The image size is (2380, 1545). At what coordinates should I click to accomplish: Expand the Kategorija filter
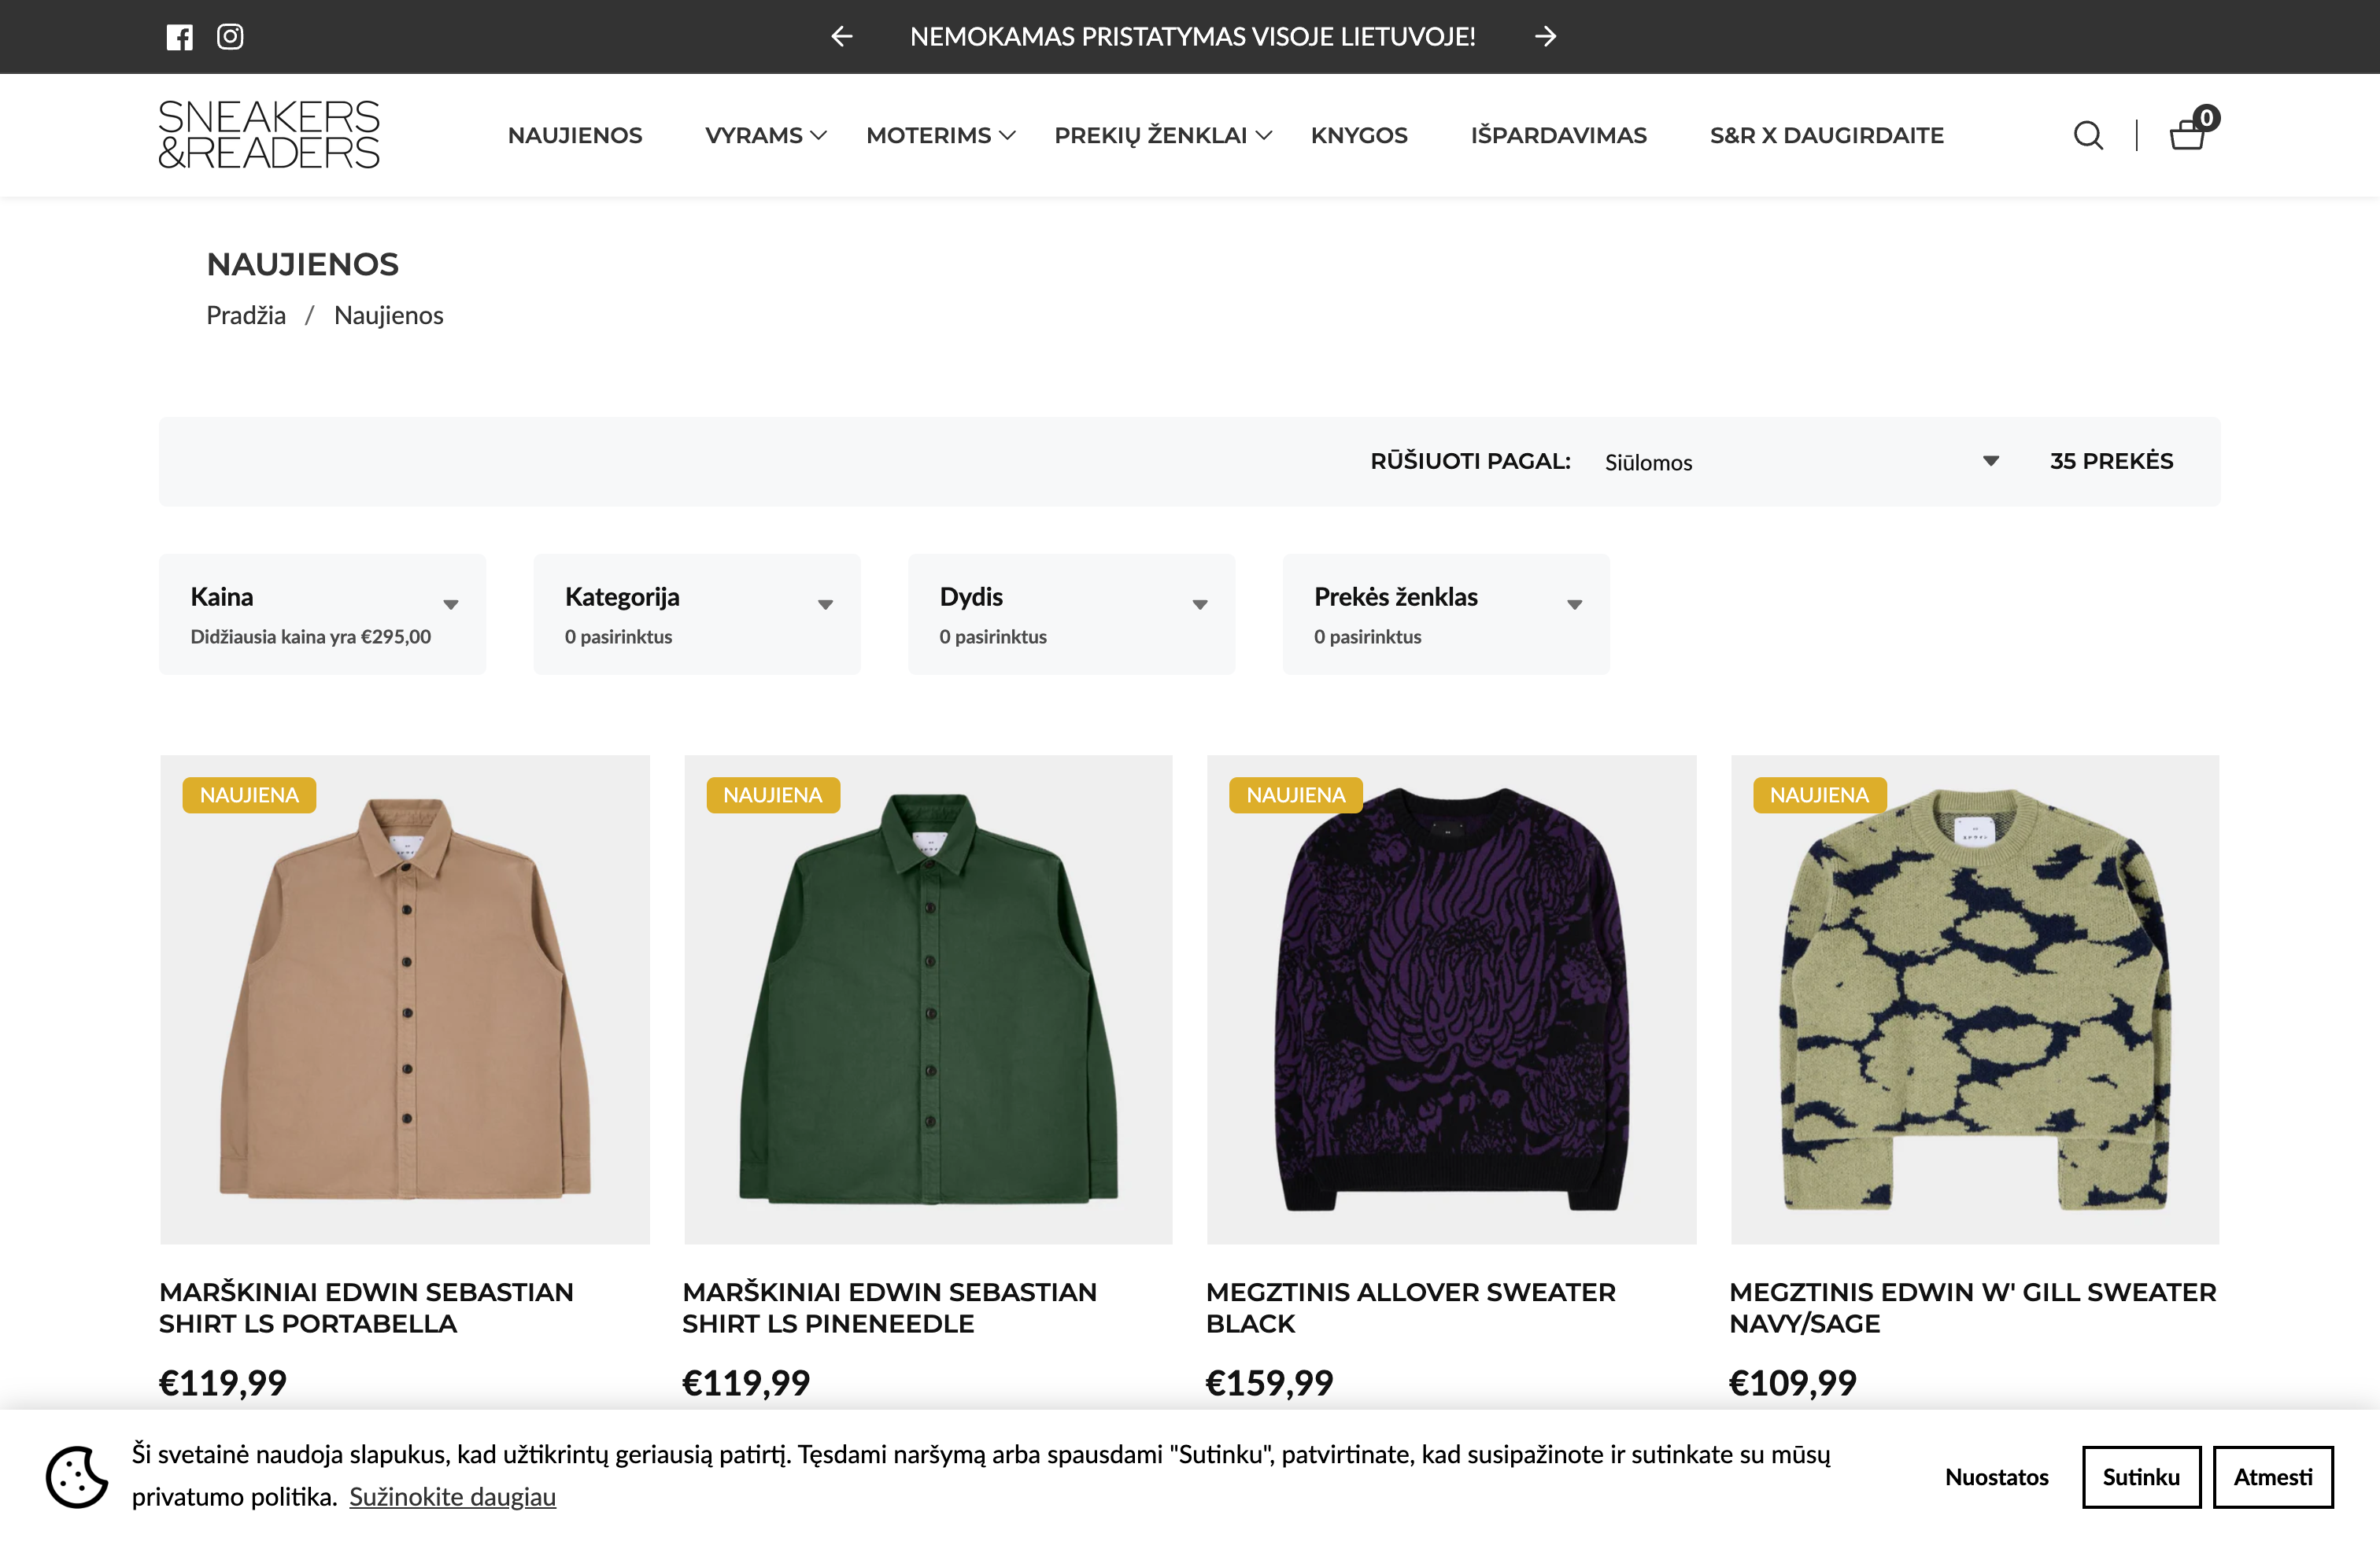(x=696, y=614)
